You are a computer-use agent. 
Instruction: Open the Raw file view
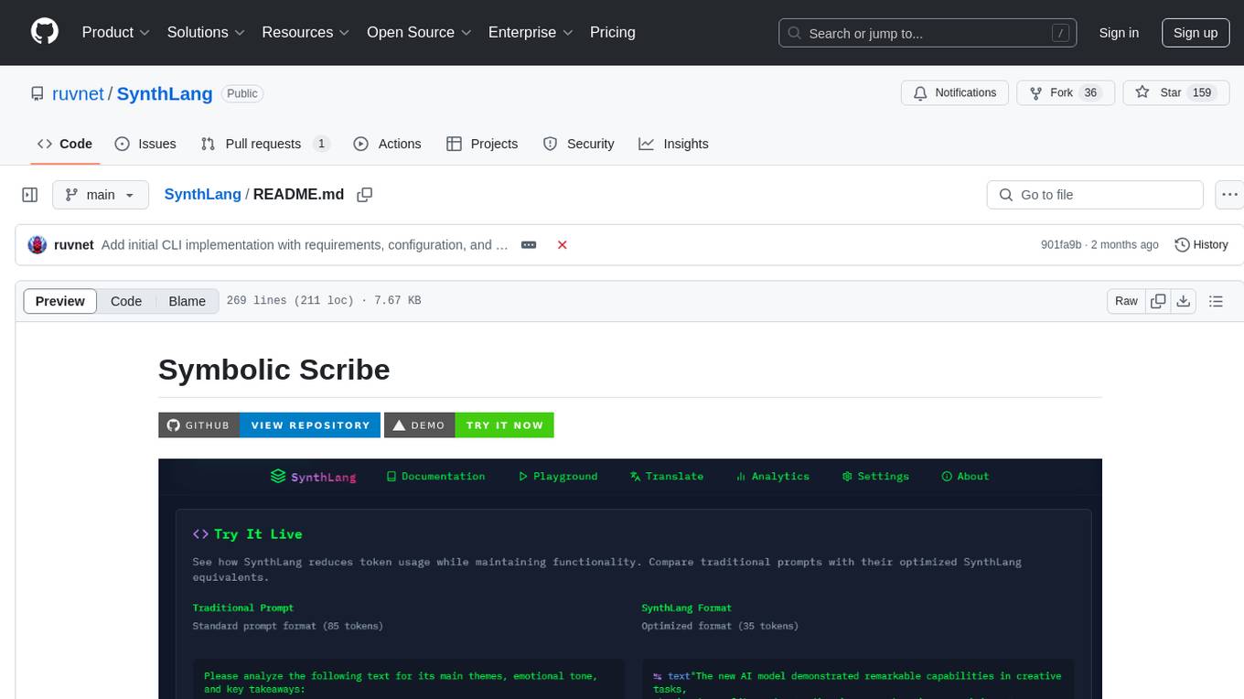click(1126, 301)
